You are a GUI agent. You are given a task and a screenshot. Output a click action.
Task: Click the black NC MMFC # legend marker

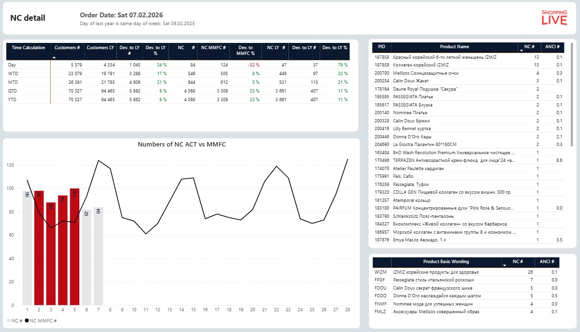coord(27,320)
